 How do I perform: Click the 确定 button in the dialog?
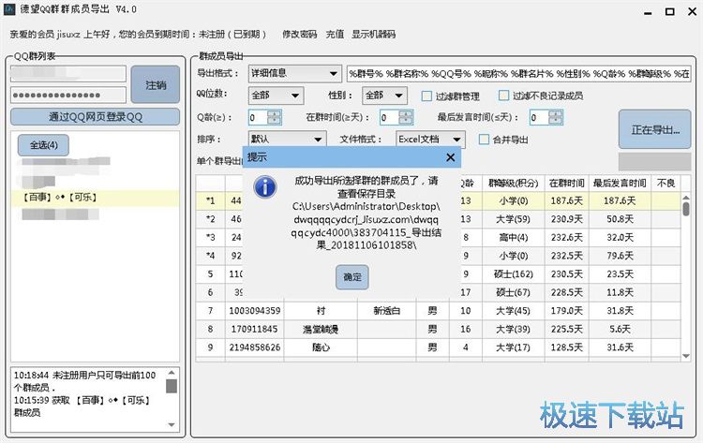(x=351, y=277)
